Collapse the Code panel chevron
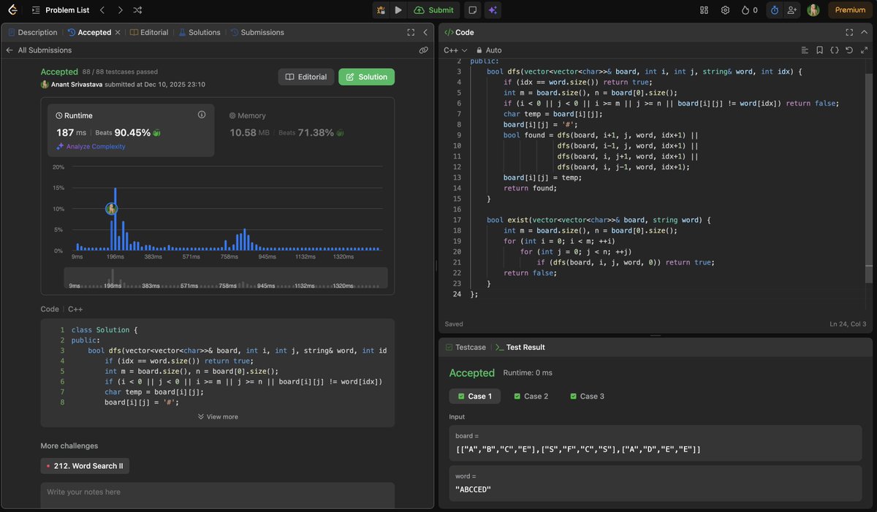Screen dimensions: 877x512 865,32
